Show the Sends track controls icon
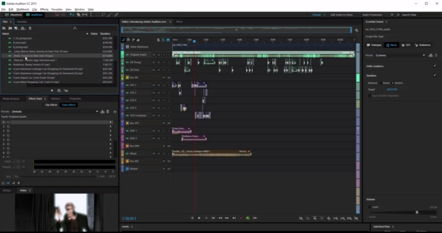Viewport: 442px width, 233px height. [x=133, y=40]
